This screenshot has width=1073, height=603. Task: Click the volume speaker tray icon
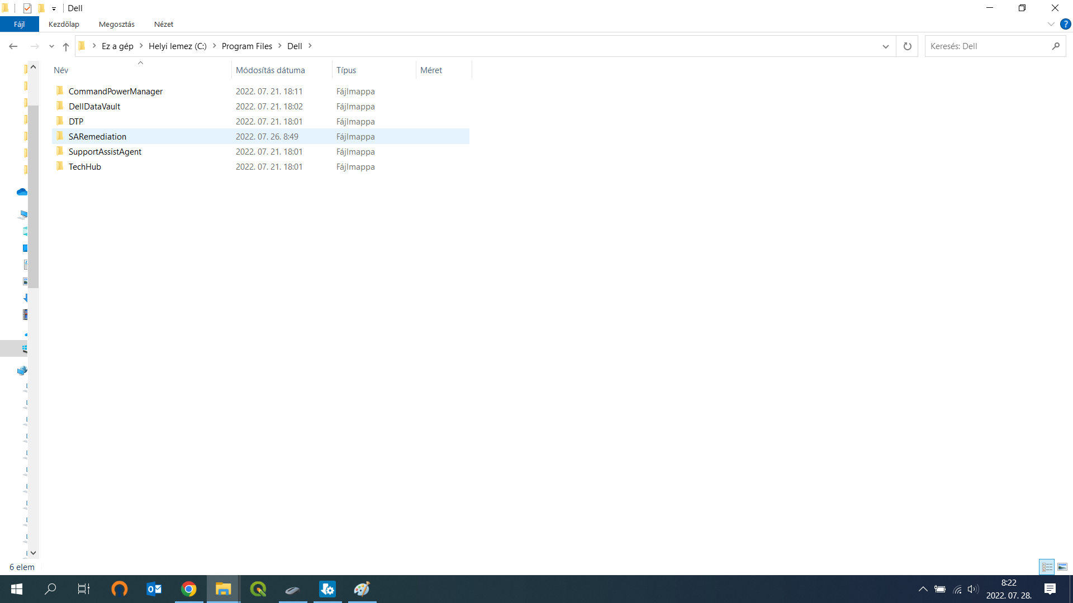(x=973, y=589)
